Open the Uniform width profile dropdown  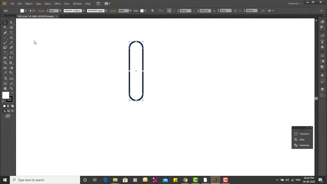(84, 11)
